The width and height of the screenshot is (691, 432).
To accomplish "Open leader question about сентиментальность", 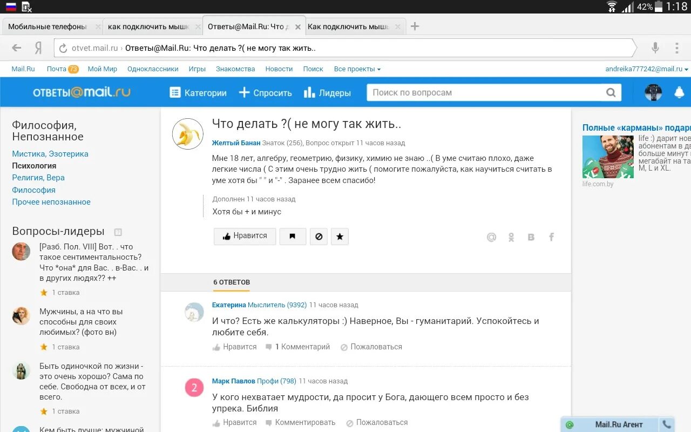I will point(94,262).
